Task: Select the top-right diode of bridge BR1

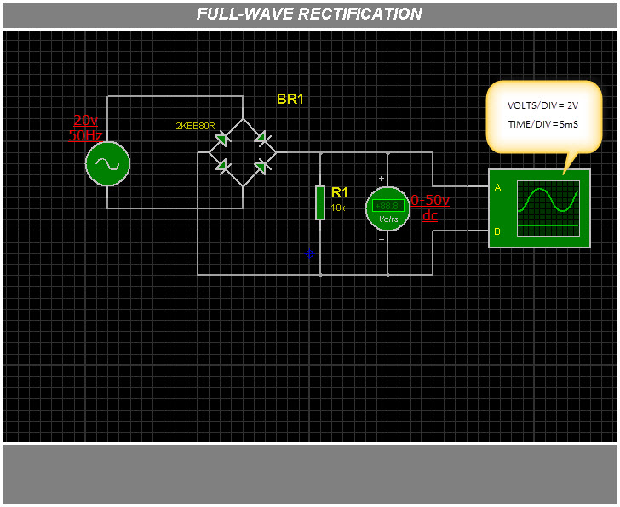Action: (261, 139)
